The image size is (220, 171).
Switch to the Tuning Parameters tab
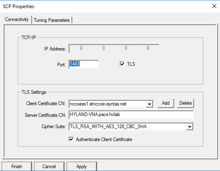(x=52, y=20)
